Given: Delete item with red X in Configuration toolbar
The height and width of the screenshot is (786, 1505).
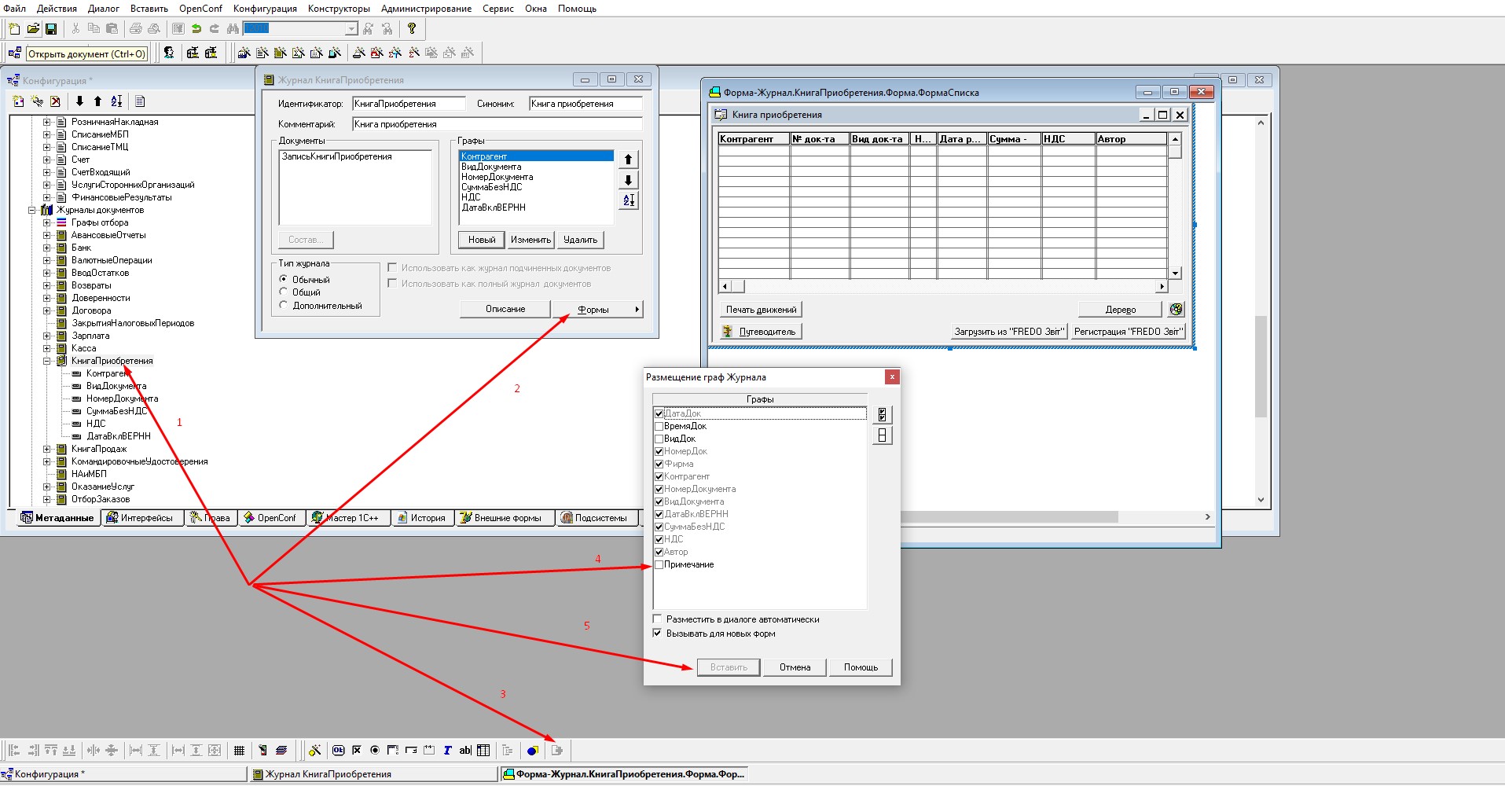Looking at the screenshot, I should click(x=55, y=101).
